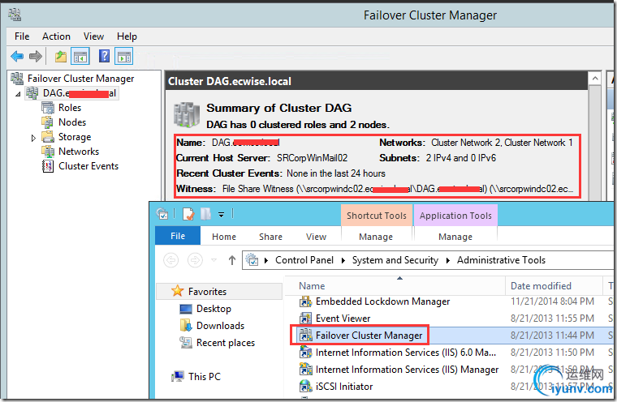Select Nodes in the cluster tree
The width and height of the screenshot is (617, 402).
tap(72, 122)
